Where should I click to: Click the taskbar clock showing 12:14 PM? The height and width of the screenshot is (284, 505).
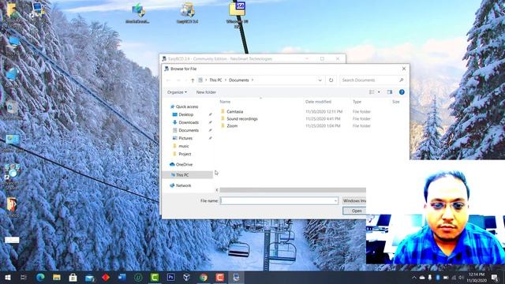tap(477, 277)
